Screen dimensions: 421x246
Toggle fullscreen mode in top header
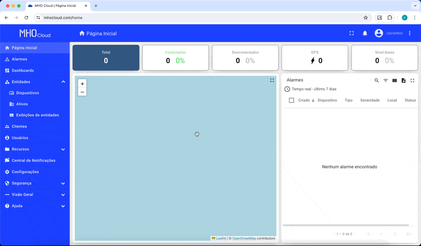[x=352, y=33]
